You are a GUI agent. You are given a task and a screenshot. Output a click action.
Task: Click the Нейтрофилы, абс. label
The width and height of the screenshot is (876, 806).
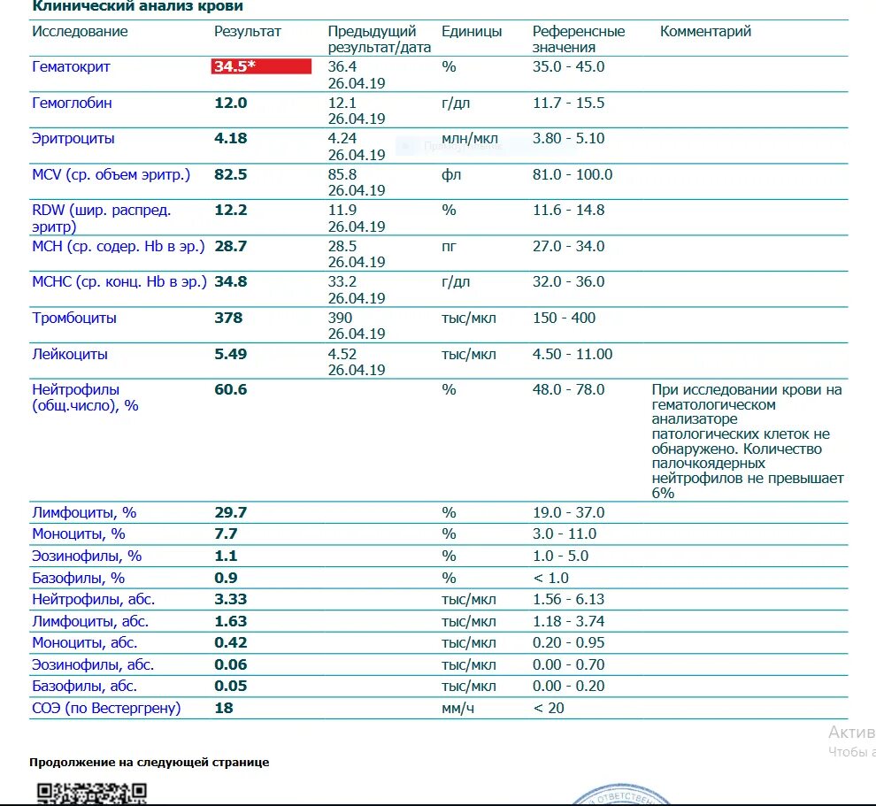pyautogui.click(x=93, y=599)
